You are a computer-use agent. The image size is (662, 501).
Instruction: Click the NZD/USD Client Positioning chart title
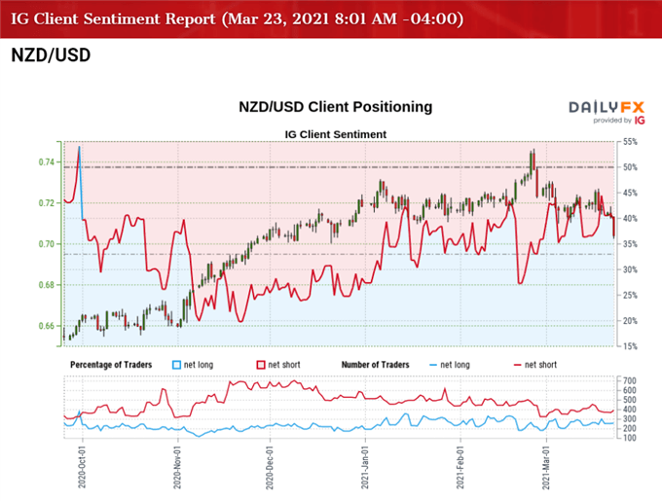(335, 107)
